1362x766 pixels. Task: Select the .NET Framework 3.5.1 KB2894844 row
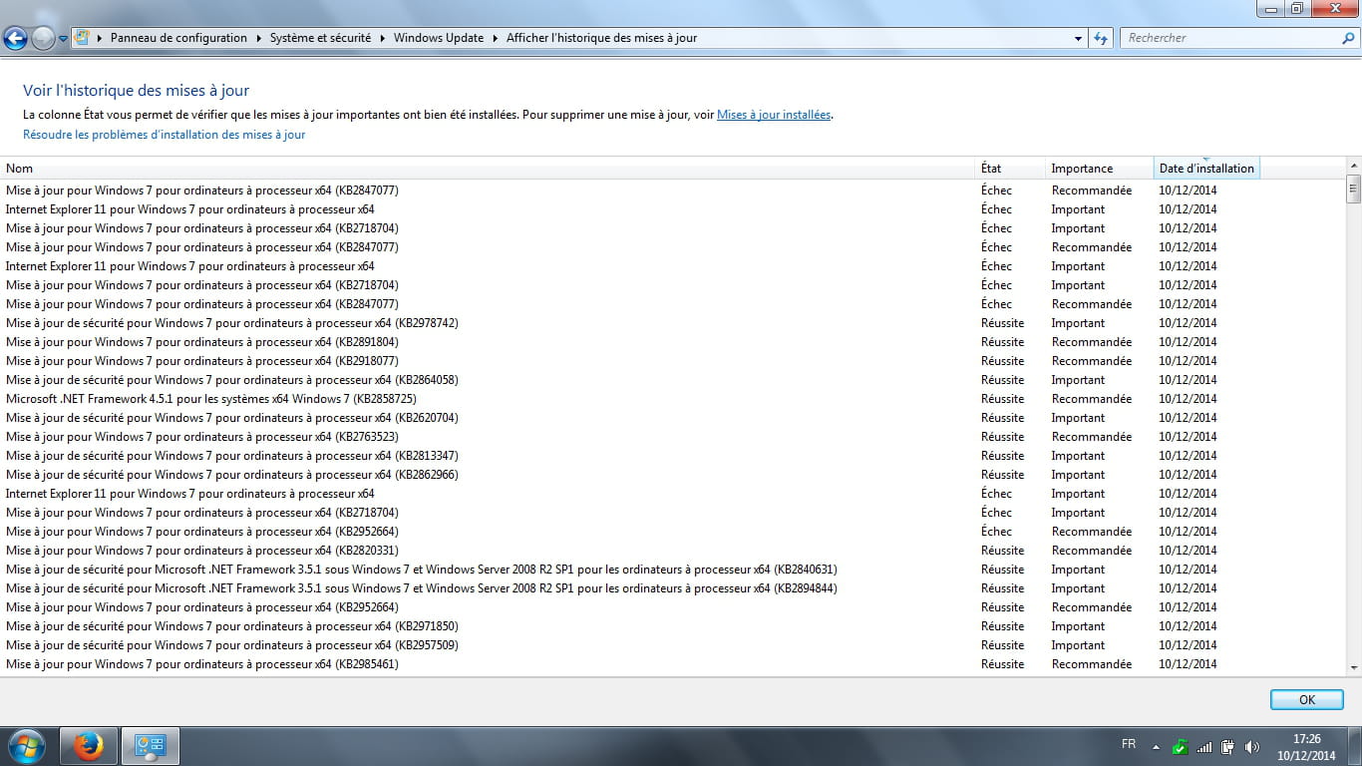[672, 588]
